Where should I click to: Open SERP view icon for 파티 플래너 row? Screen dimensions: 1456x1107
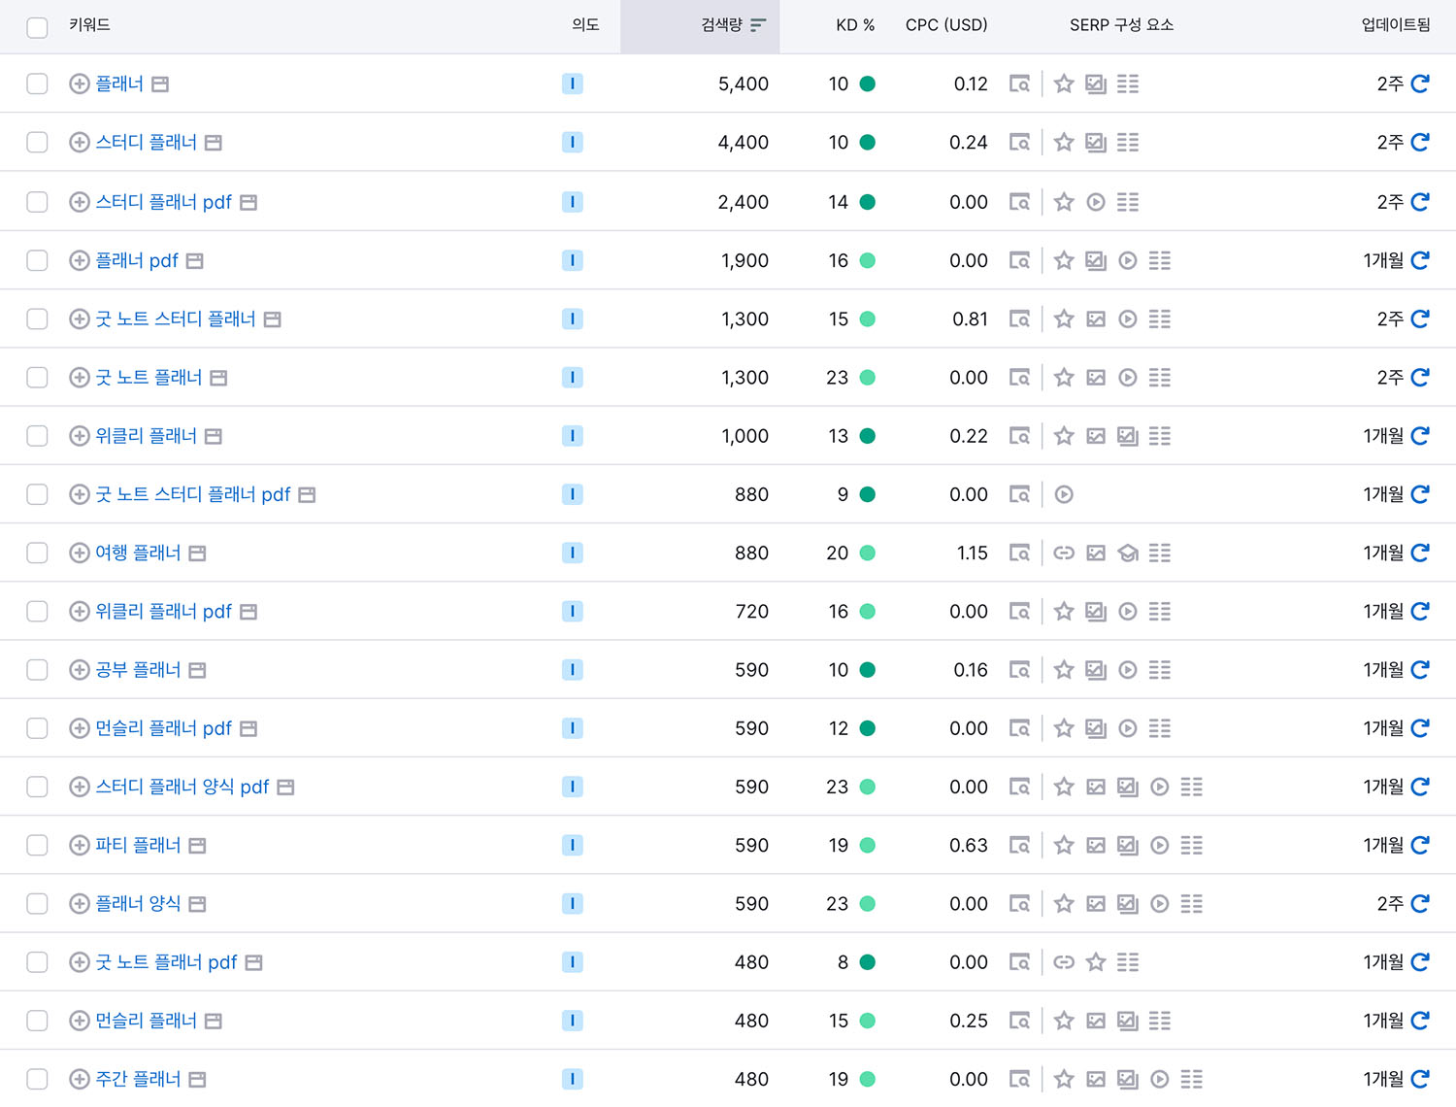coord(1019,846)
